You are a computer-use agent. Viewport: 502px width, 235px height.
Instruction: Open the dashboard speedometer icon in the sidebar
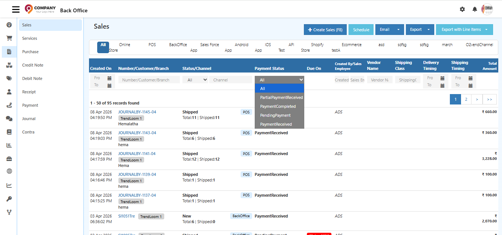pos(9,25)
